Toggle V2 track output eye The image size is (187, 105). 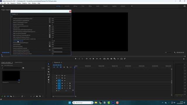coord(65,78)
